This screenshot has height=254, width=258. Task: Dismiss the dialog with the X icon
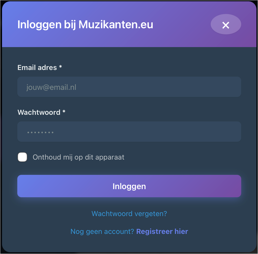pos(226,25)
